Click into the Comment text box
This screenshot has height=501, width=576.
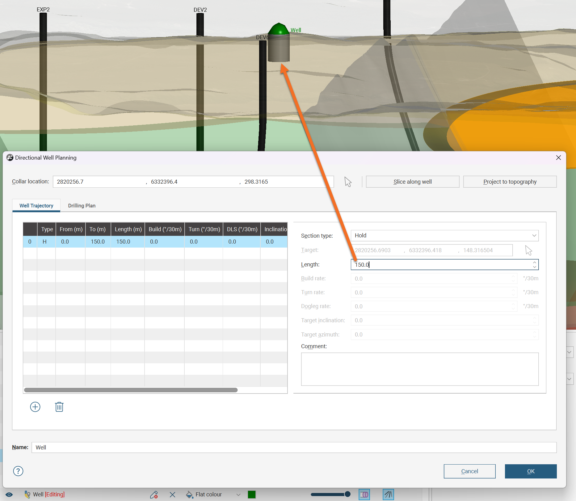[x=420, y=369]
